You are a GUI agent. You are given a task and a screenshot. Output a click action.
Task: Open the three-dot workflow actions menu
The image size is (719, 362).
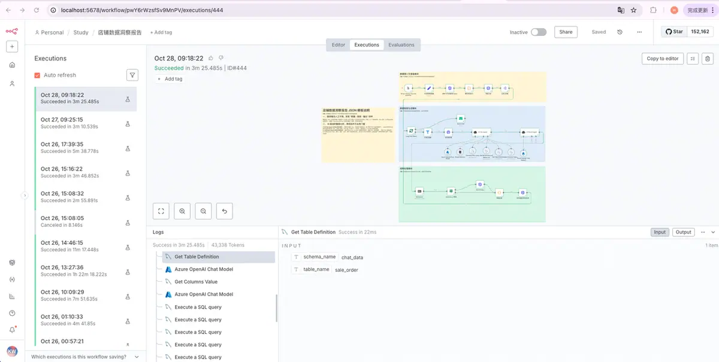(x=639, y=32)
